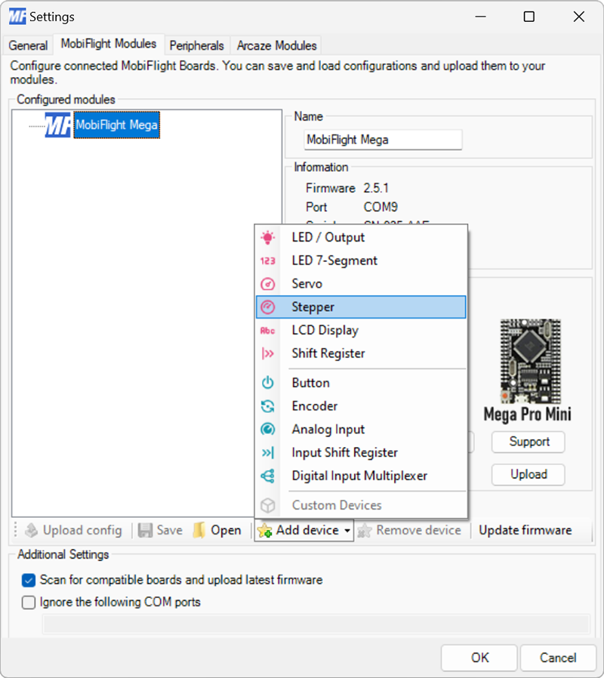Select the MobiFlight Mega module entry
This screenshot has width=604, height=678.
(116, 125)
